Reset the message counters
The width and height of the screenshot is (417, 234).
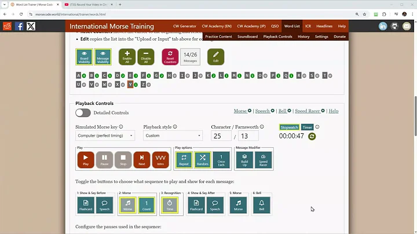pyautogui.click(x=170, y=57)
